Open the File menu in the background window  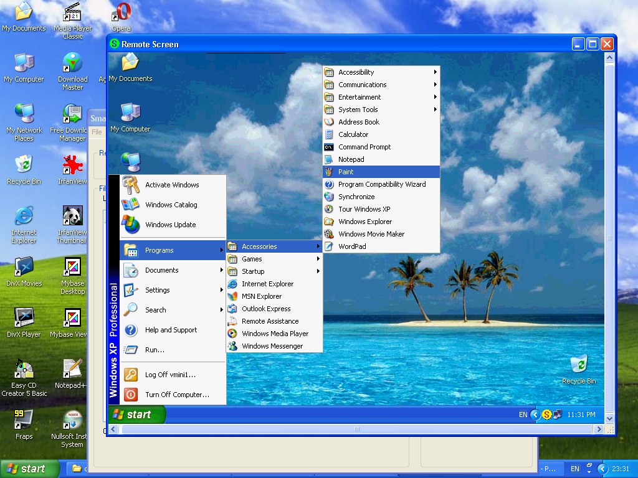point(97,132)
